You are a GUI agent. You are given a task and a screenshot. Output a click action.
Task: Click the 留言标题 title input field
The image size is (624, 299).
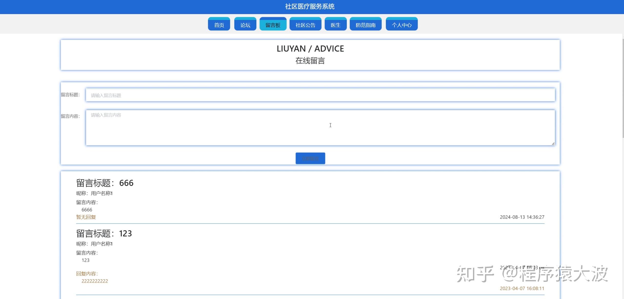coord(320,95)
